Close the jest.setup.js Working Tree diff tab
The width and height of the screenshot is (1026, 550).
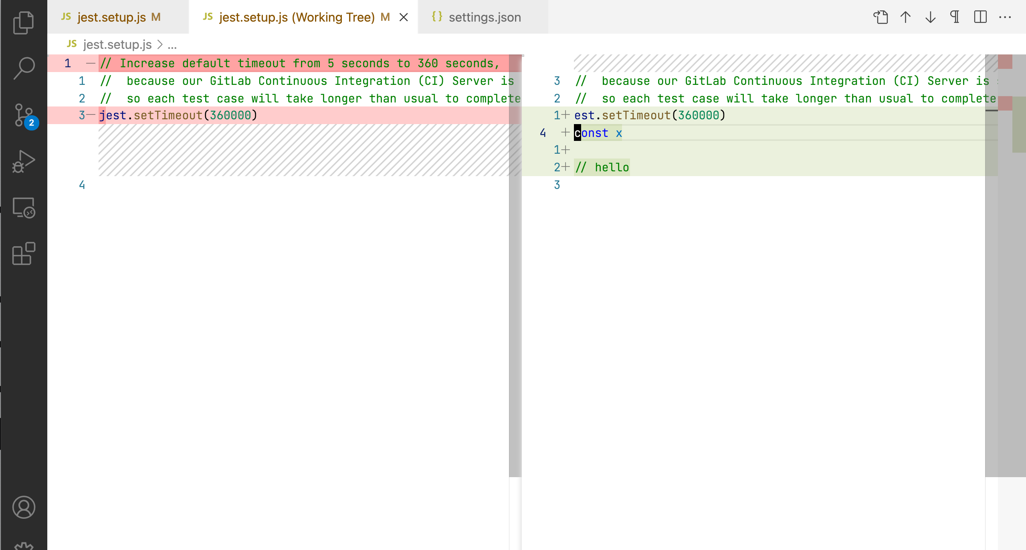tap(404, 17)
